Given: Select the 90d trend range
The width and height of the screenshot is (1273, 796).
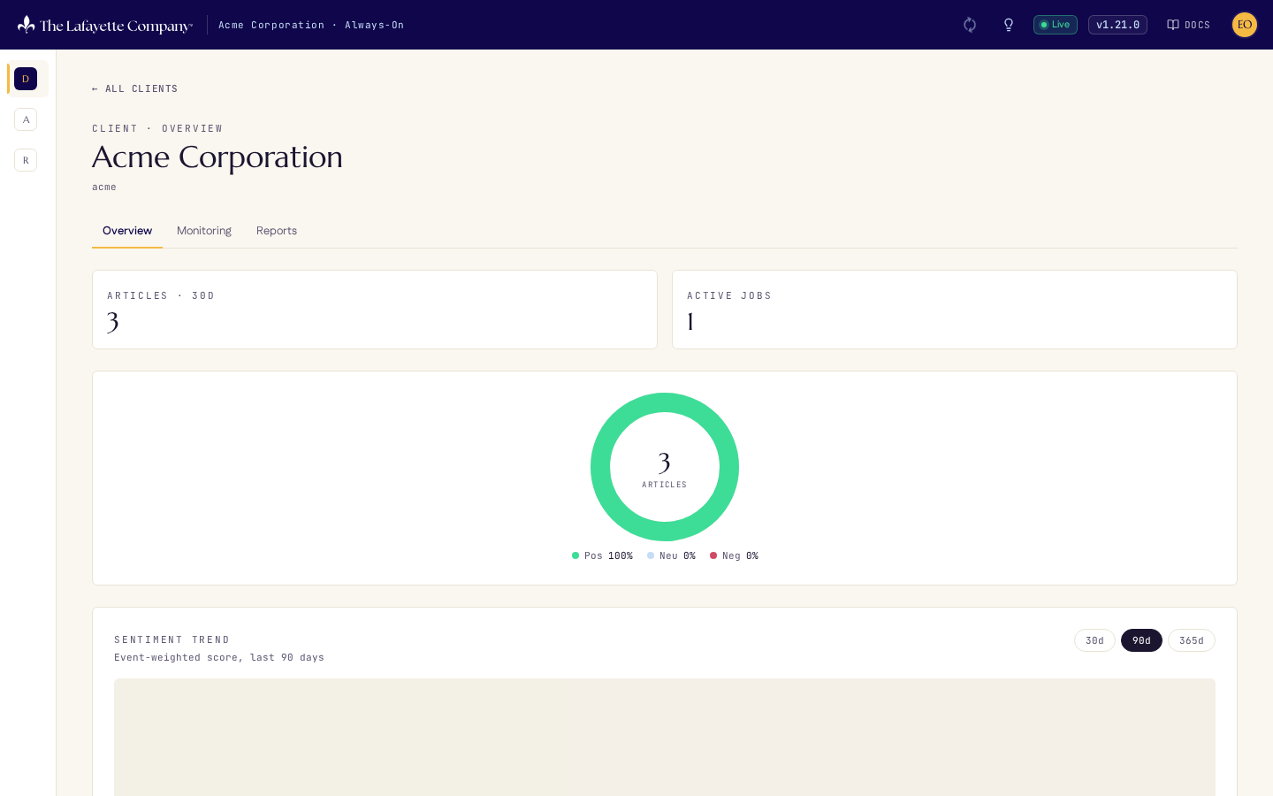Looking at the screenshot, I should point(1141,640).
